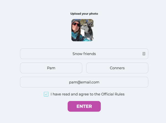The height and width of the screenshot is (123, 166).
Task: Click the husky dog in the photo
Action: click(88, 31)
